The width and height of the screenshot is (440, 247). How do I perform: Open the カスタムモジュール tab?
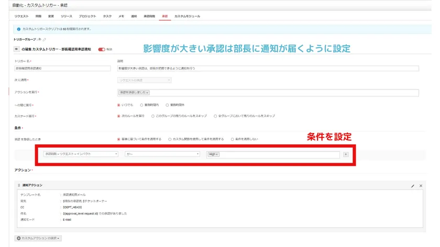tap(187, 17)
